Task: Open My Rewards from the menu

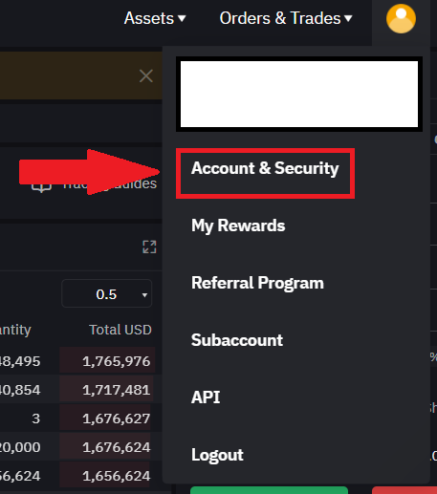Action: point(238,226)
